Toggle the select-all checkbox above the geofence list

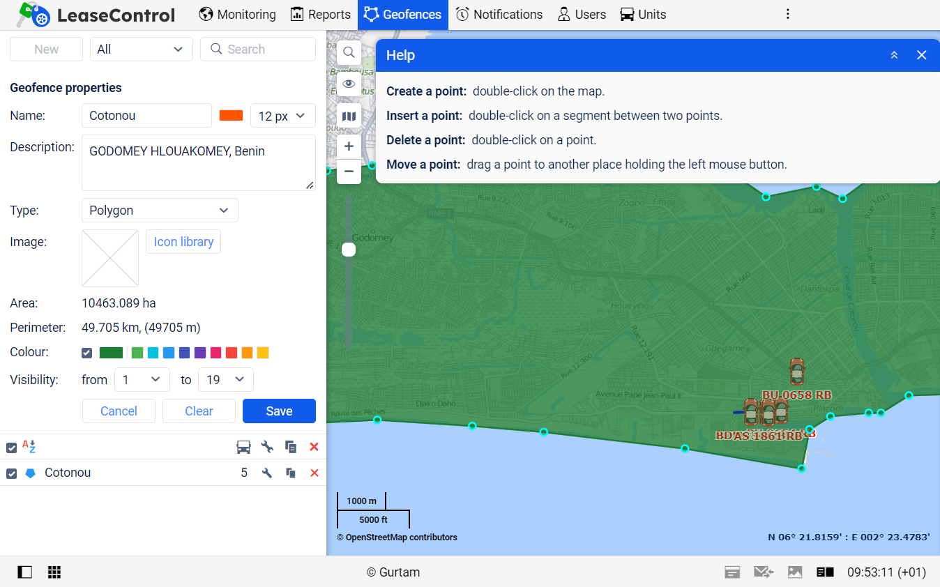coord(11,447)
